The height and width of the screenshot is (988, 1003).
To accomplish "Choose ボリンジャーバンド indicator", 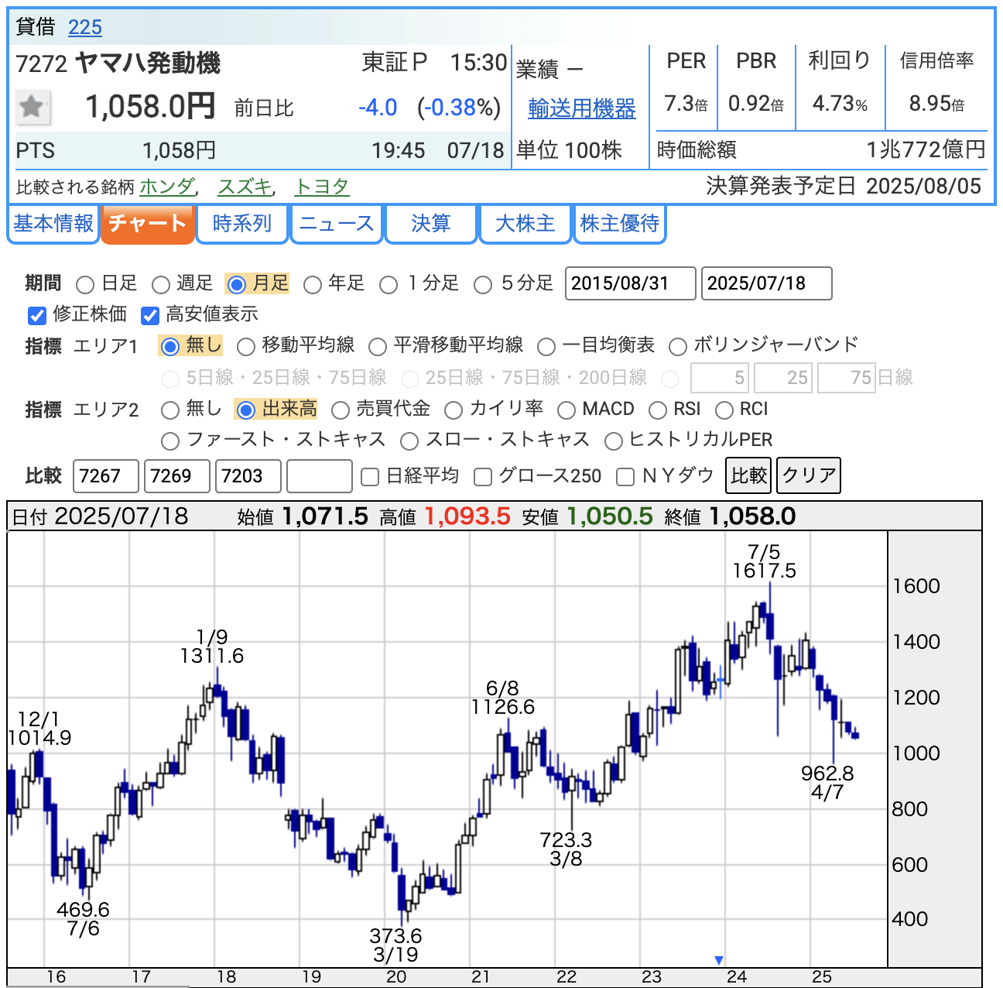I will click(678, 346).
